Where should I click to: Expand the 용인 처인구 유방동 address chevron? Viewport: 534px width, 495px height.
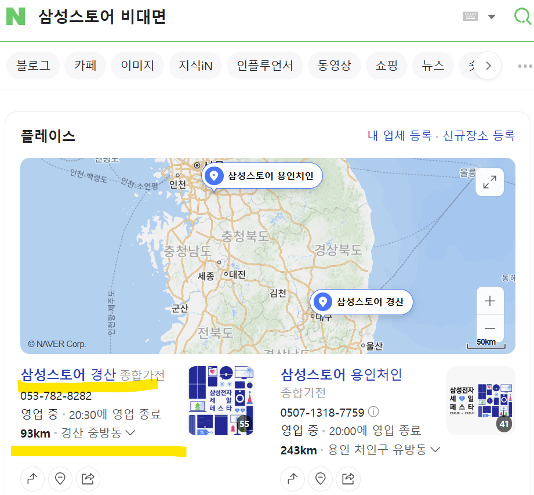coord(435,450)
